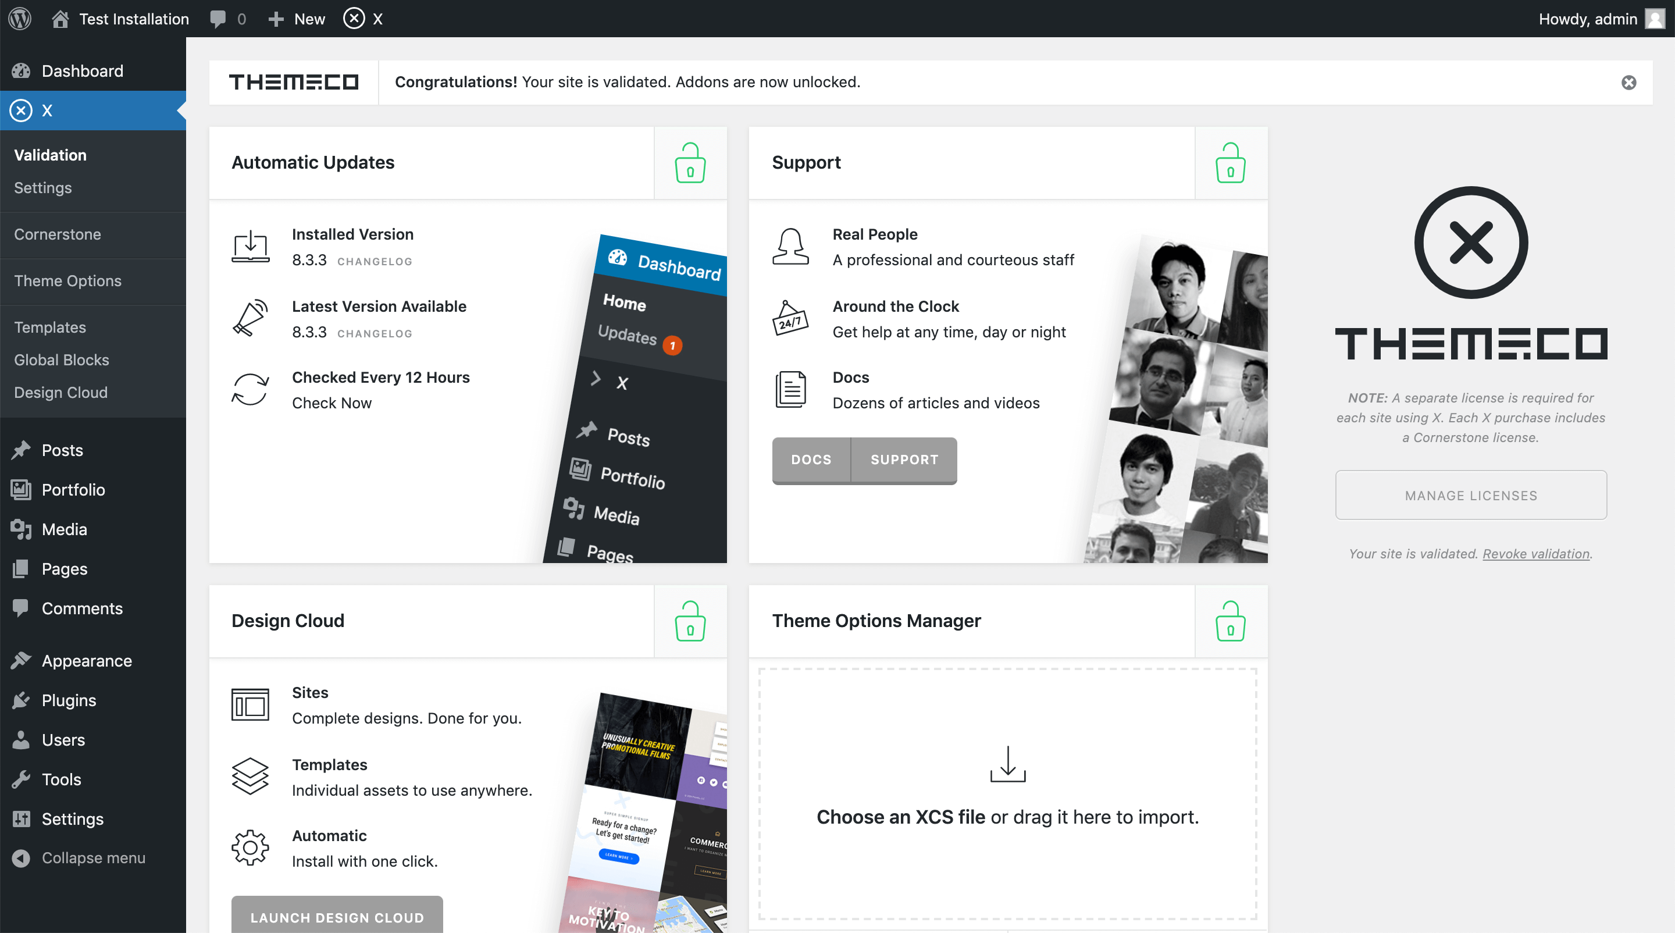Image resolution: width=1675 pixels, height=933 pixels.
Task: Select Validation menu item
Action: [51, 154]
